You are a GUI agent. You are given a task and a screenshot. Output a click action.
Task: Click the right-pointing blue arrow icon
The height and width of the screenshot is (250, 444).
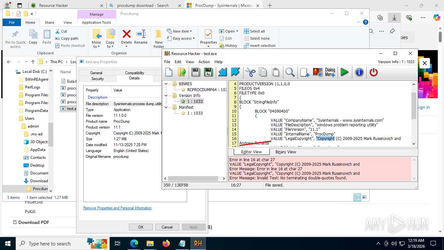click(235, 72)
